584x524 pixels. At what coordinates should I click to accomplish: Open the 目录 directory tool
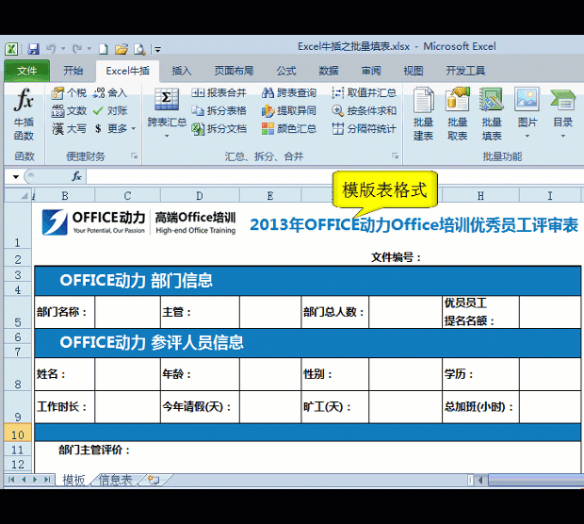562,113
